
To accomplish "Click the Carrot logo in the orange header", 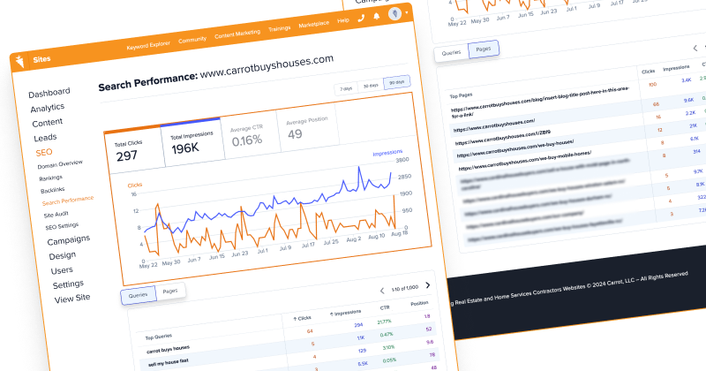I will [19, 61].
